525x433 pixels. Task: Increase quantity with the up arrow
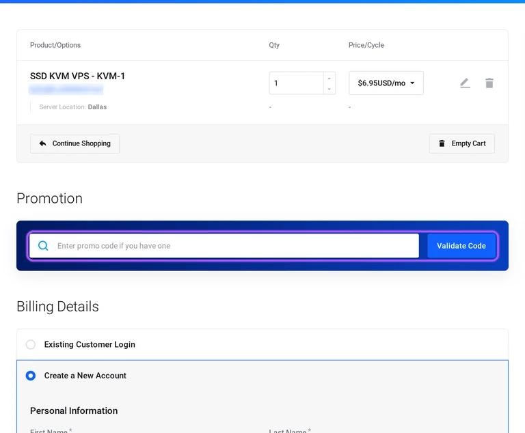(329, 79)
